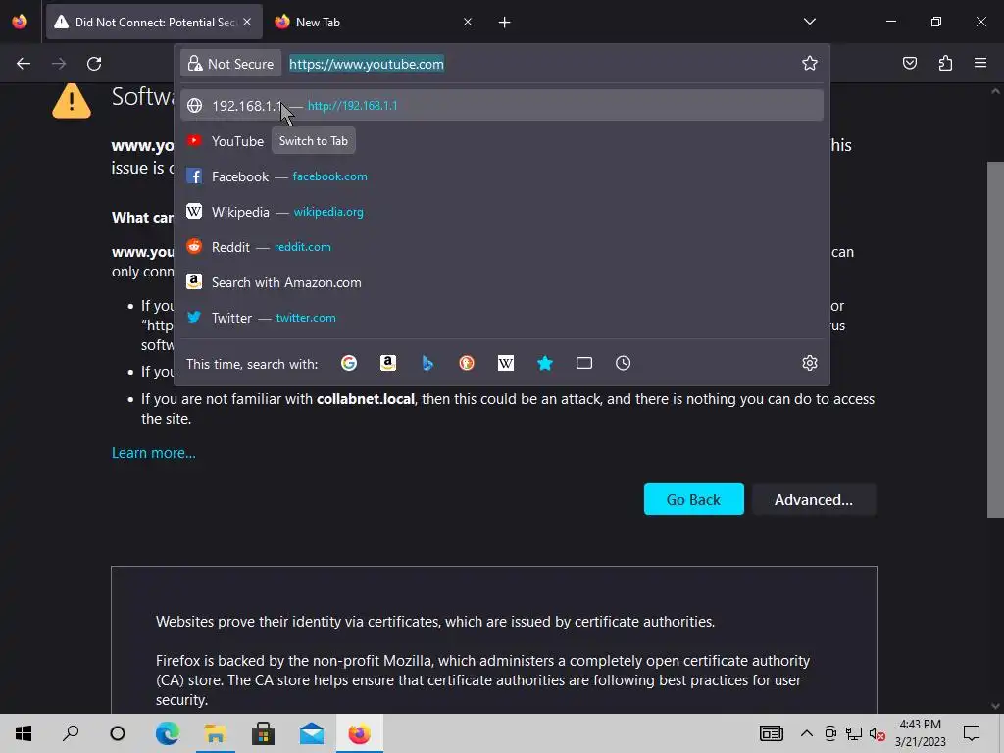Open News and interests taskbar icon

coord(771,733)
